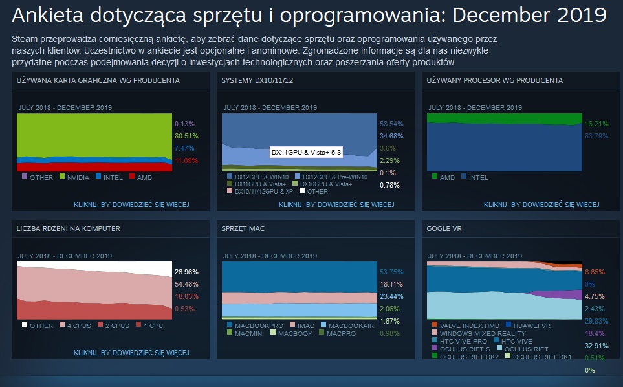Click the 'MACPRO' legend label
The height and width of the screenshot is (387, 623).
(342, 334)
